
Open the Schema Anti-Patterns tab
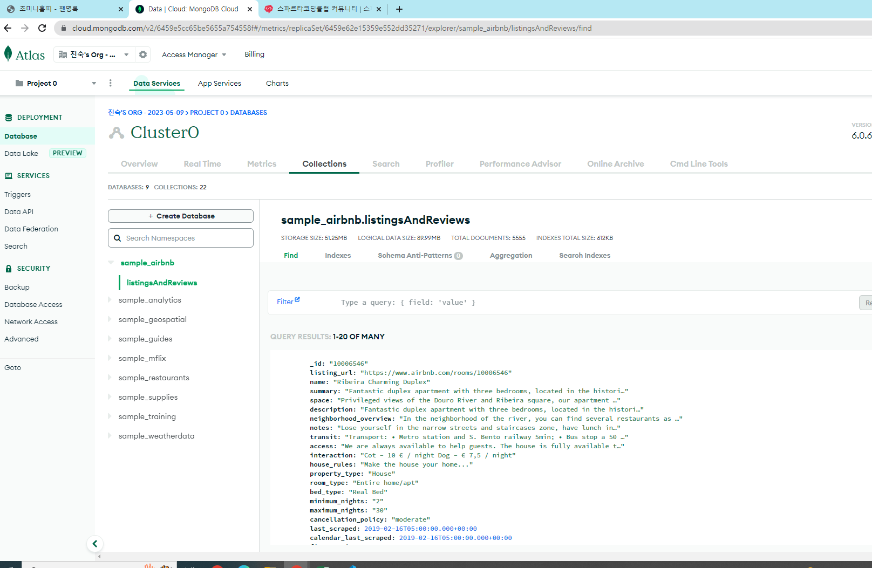tap(420, 255)
